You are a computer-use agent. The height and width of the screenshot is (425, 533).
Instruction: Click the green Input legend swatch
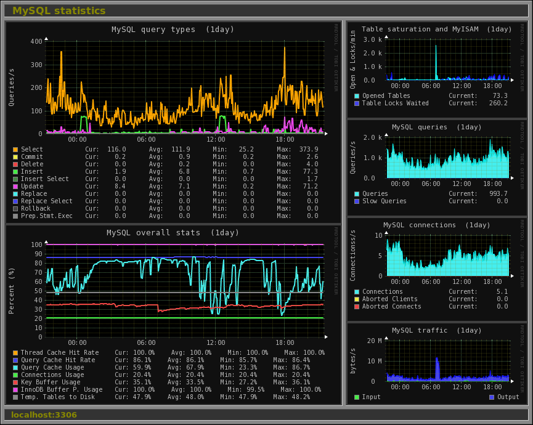[357, 397]
